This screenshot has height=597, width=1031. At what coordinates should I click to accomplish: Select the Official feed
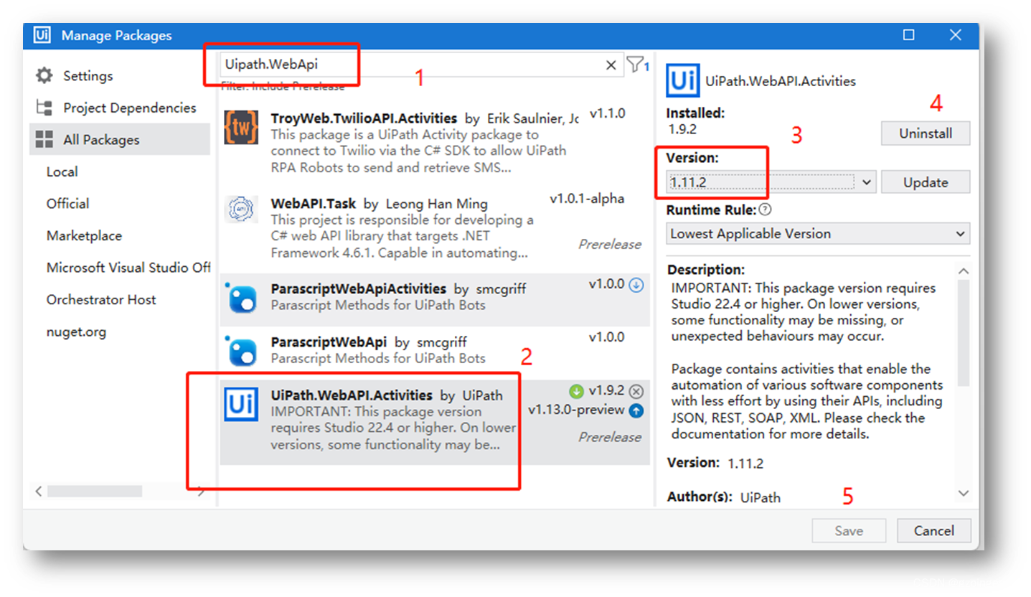click(x=68, y=204)
